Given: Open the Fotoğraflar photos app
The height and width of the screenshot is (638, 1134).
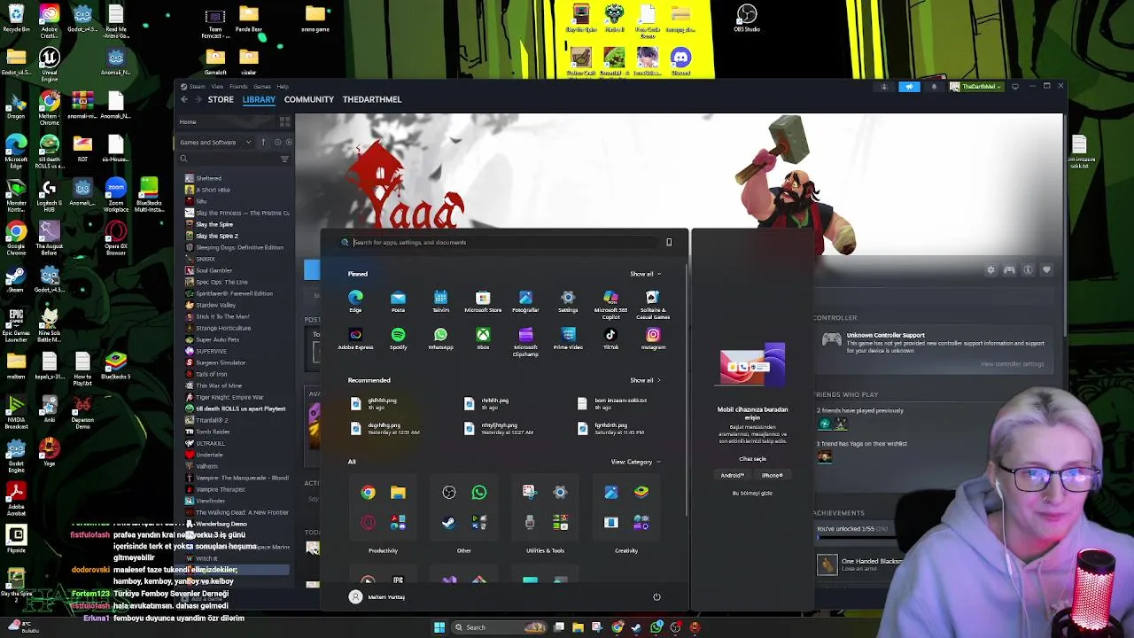Looking at the screenshot, I should pos(525,301).
